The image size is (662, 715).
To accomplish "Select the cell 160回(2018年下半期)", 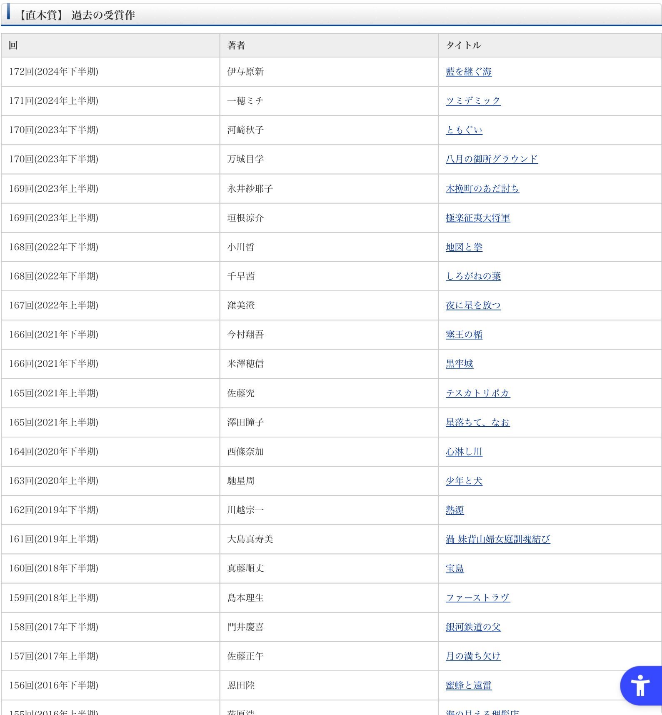I will [110, 568].
